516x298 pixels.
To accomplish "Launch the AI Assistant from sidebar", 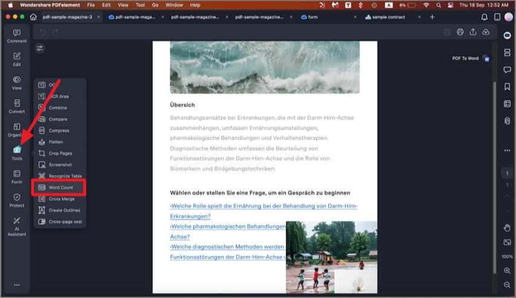I will pos(17,227).
